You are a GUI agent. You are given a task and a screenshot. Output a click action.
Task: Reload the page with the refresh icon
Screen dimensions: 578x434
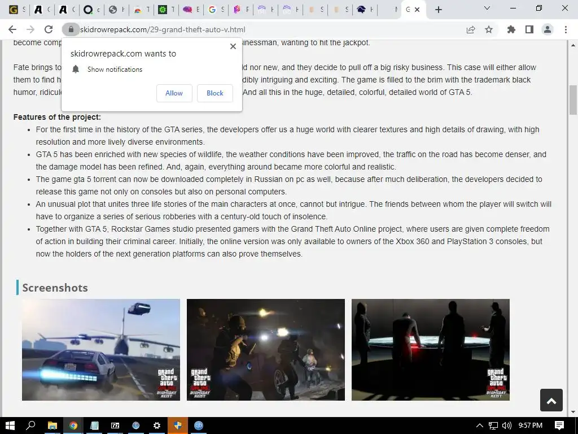coord(49,29)
